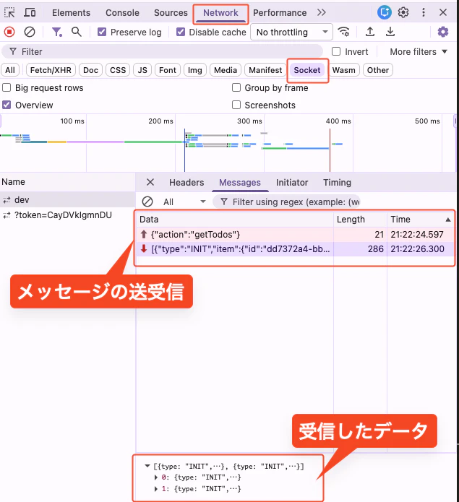Image resolution: width=459 pixels, height=502 pixels.
Task: Clear the network log
Action: click(x=30, y=32)
